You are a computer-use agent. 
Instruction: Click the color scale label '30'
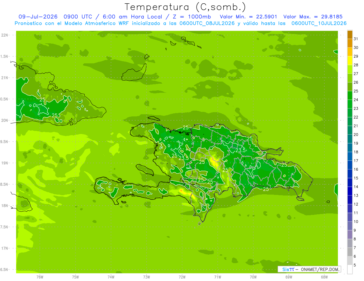(356, 48)
